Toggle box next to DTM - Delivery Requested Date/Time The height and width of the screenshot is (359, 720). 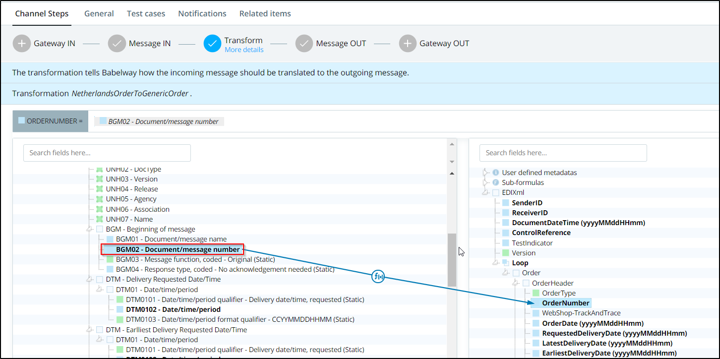(x=100, y=279)
